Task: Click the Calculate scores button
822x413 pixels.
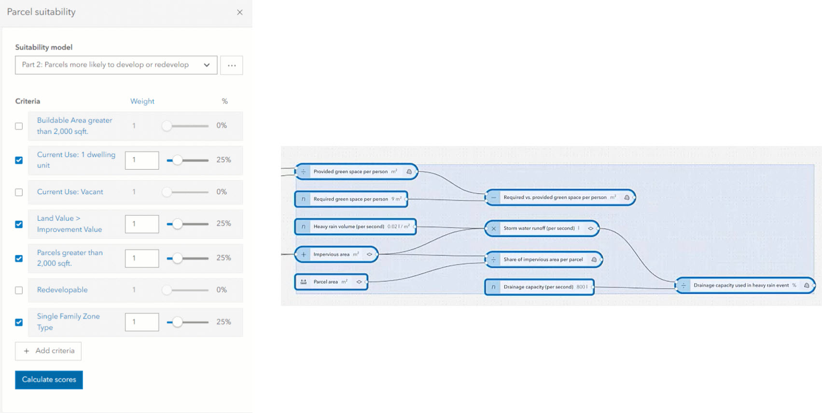Action: tap(49, 380)
